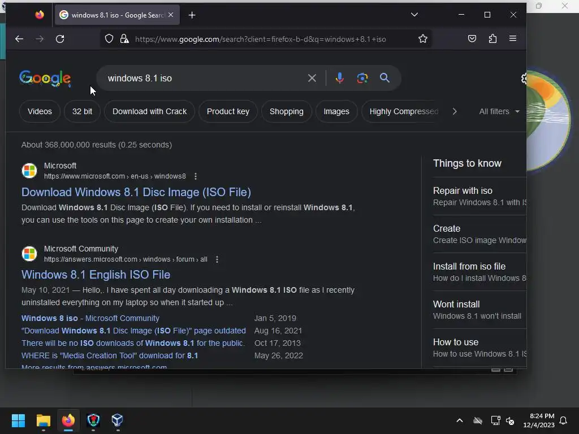Open the Firefox extensions menu
579x434 pixels.
[492, 38]
